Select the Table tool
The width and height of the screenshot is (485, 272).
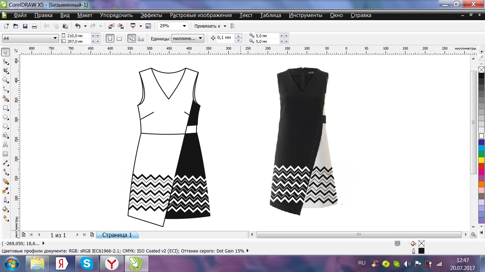click(x=5, y=154)
